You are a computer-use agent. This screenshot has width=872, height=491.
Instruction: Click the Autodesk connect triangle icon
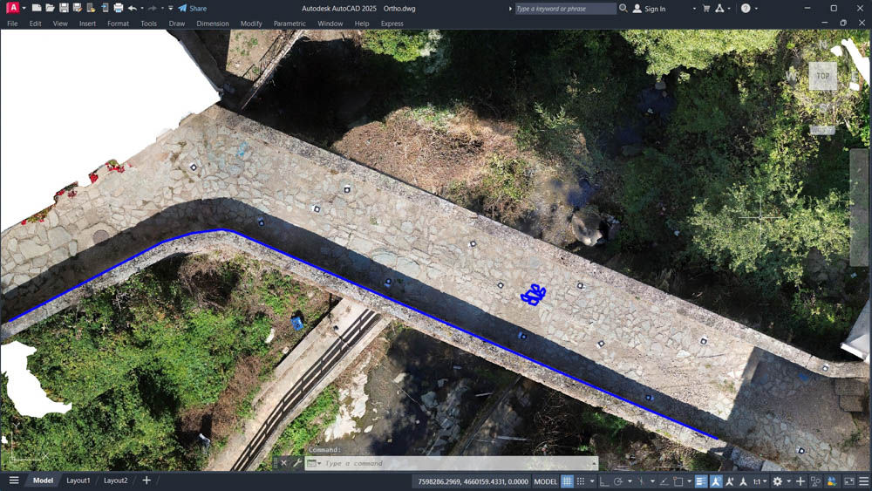[719, 9]
